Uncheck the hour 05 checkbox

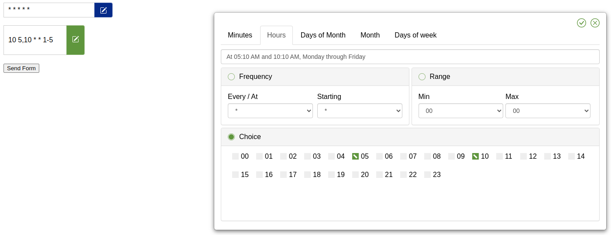coord(355,157)
